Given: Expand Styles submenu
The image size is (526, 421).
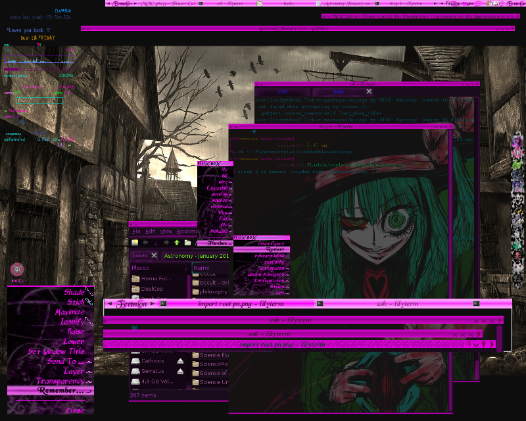Looking at the screenshot, I should [x=262, y=287].
